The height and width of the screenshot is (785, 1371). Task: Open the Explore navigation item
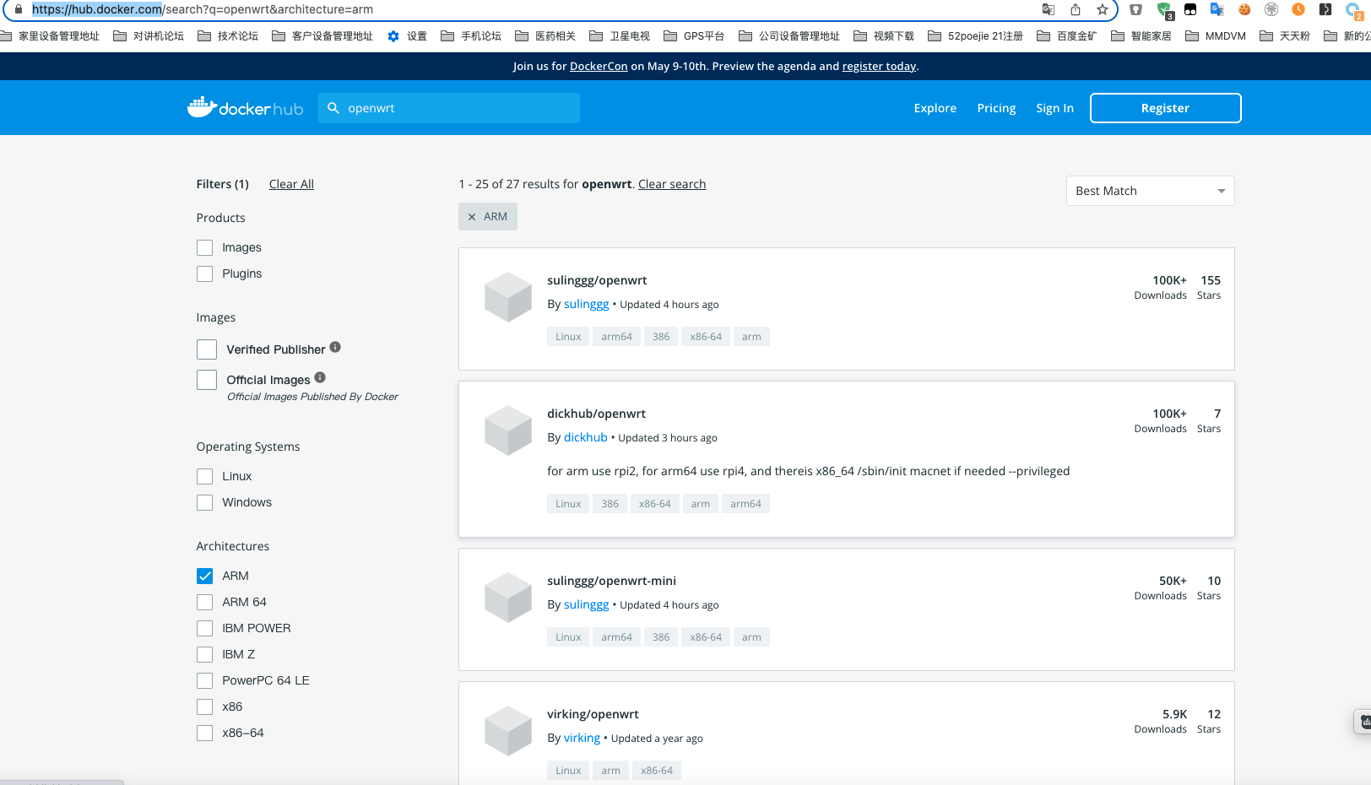pyautogui.click(x=935, y=108)
